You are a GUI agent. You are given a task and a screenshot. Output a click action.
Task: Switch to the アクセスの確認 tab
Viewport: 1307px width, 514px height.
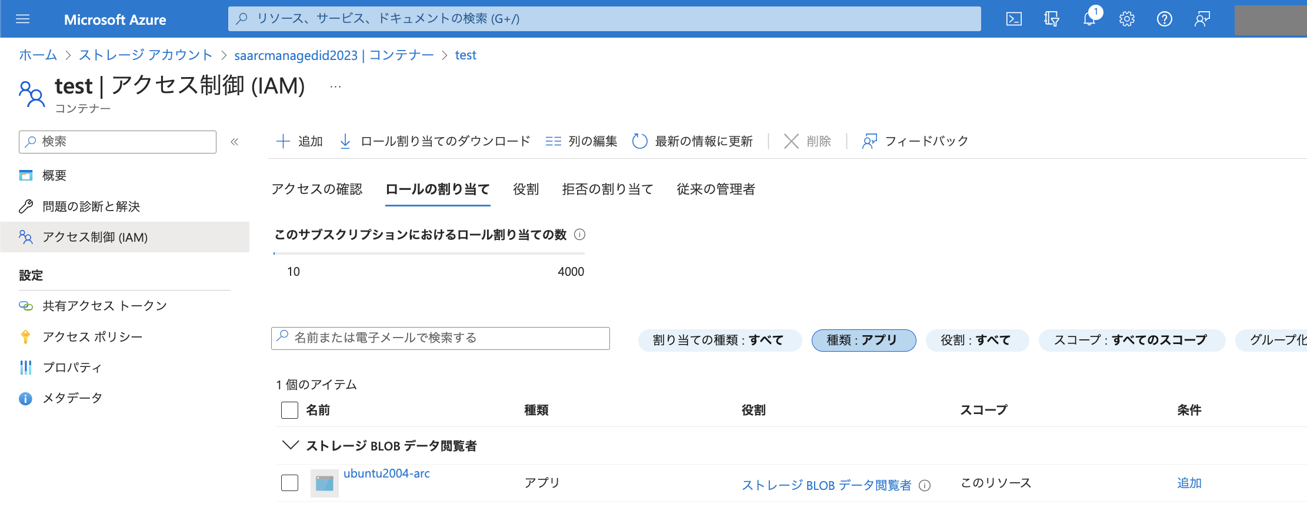pyautogui.click(x=317, y=189)
